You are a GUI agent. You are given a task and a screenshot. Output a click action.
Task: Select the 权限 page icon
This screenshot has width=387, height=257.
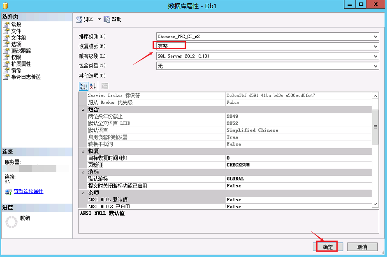click(6, 57)
